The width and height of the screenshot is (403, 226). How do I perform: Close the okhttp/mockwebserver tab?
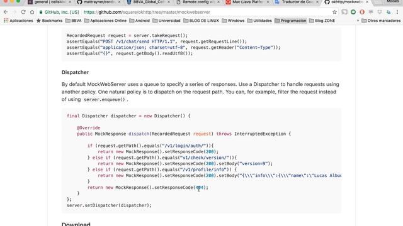pyautogui.click(x=367, y=2)
